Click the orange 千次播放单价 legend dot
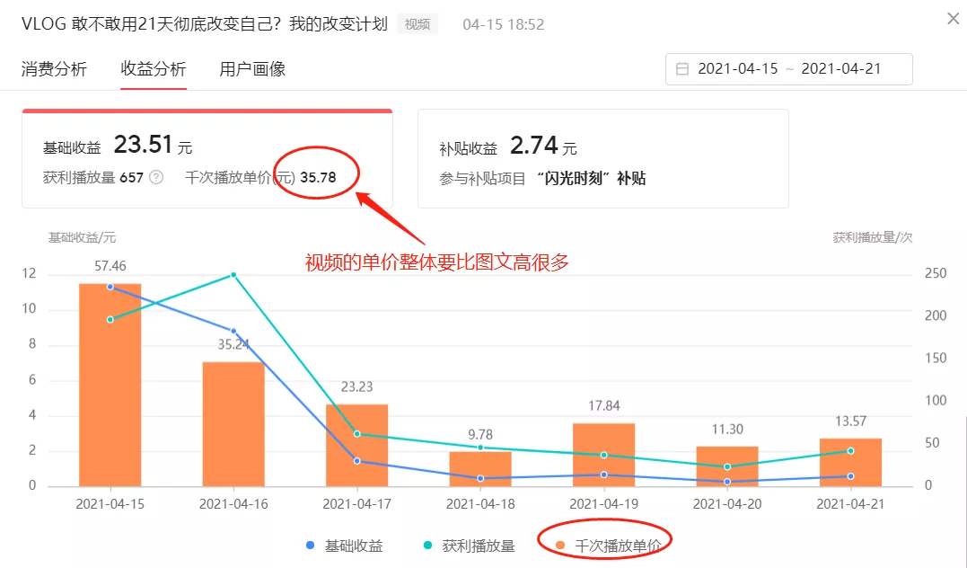 pos(559,544)
